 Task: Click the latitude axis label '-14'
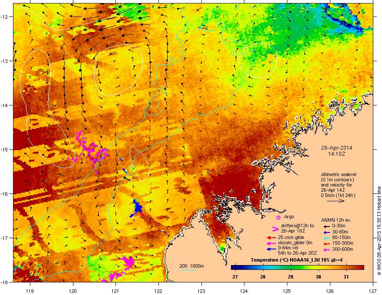coord(4,105)
